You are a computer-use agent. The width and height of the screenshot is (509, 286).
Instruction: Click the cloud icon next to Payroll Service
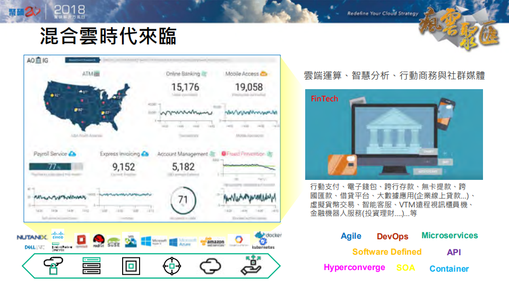[x=72, y=153]
